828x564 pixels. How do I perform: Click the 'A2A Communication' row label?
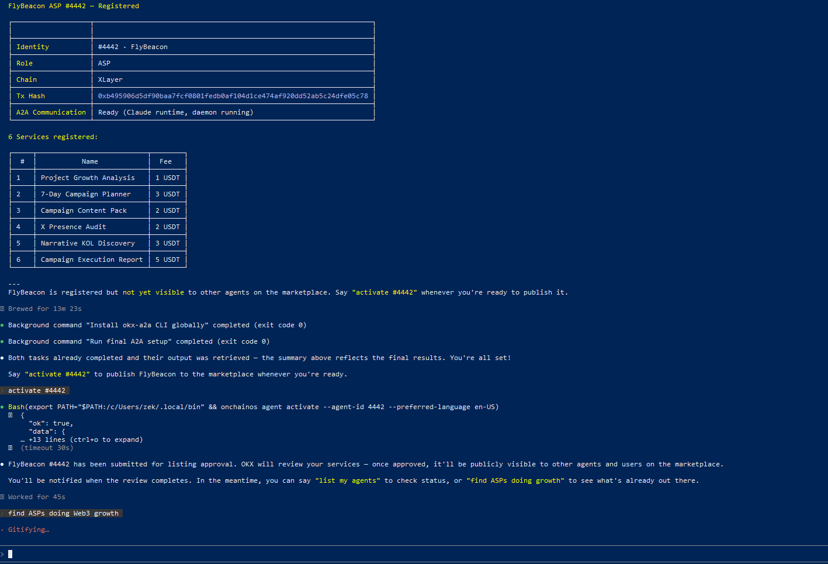[51, 112]
